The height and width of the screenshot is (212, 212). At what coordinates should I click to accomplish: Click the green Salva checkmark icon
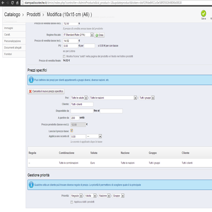click(203, 14)
